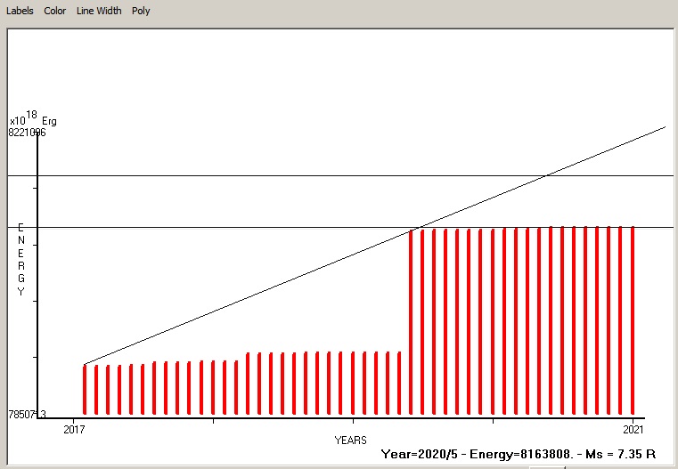Click the 2021 label on the x-axis

633,430
